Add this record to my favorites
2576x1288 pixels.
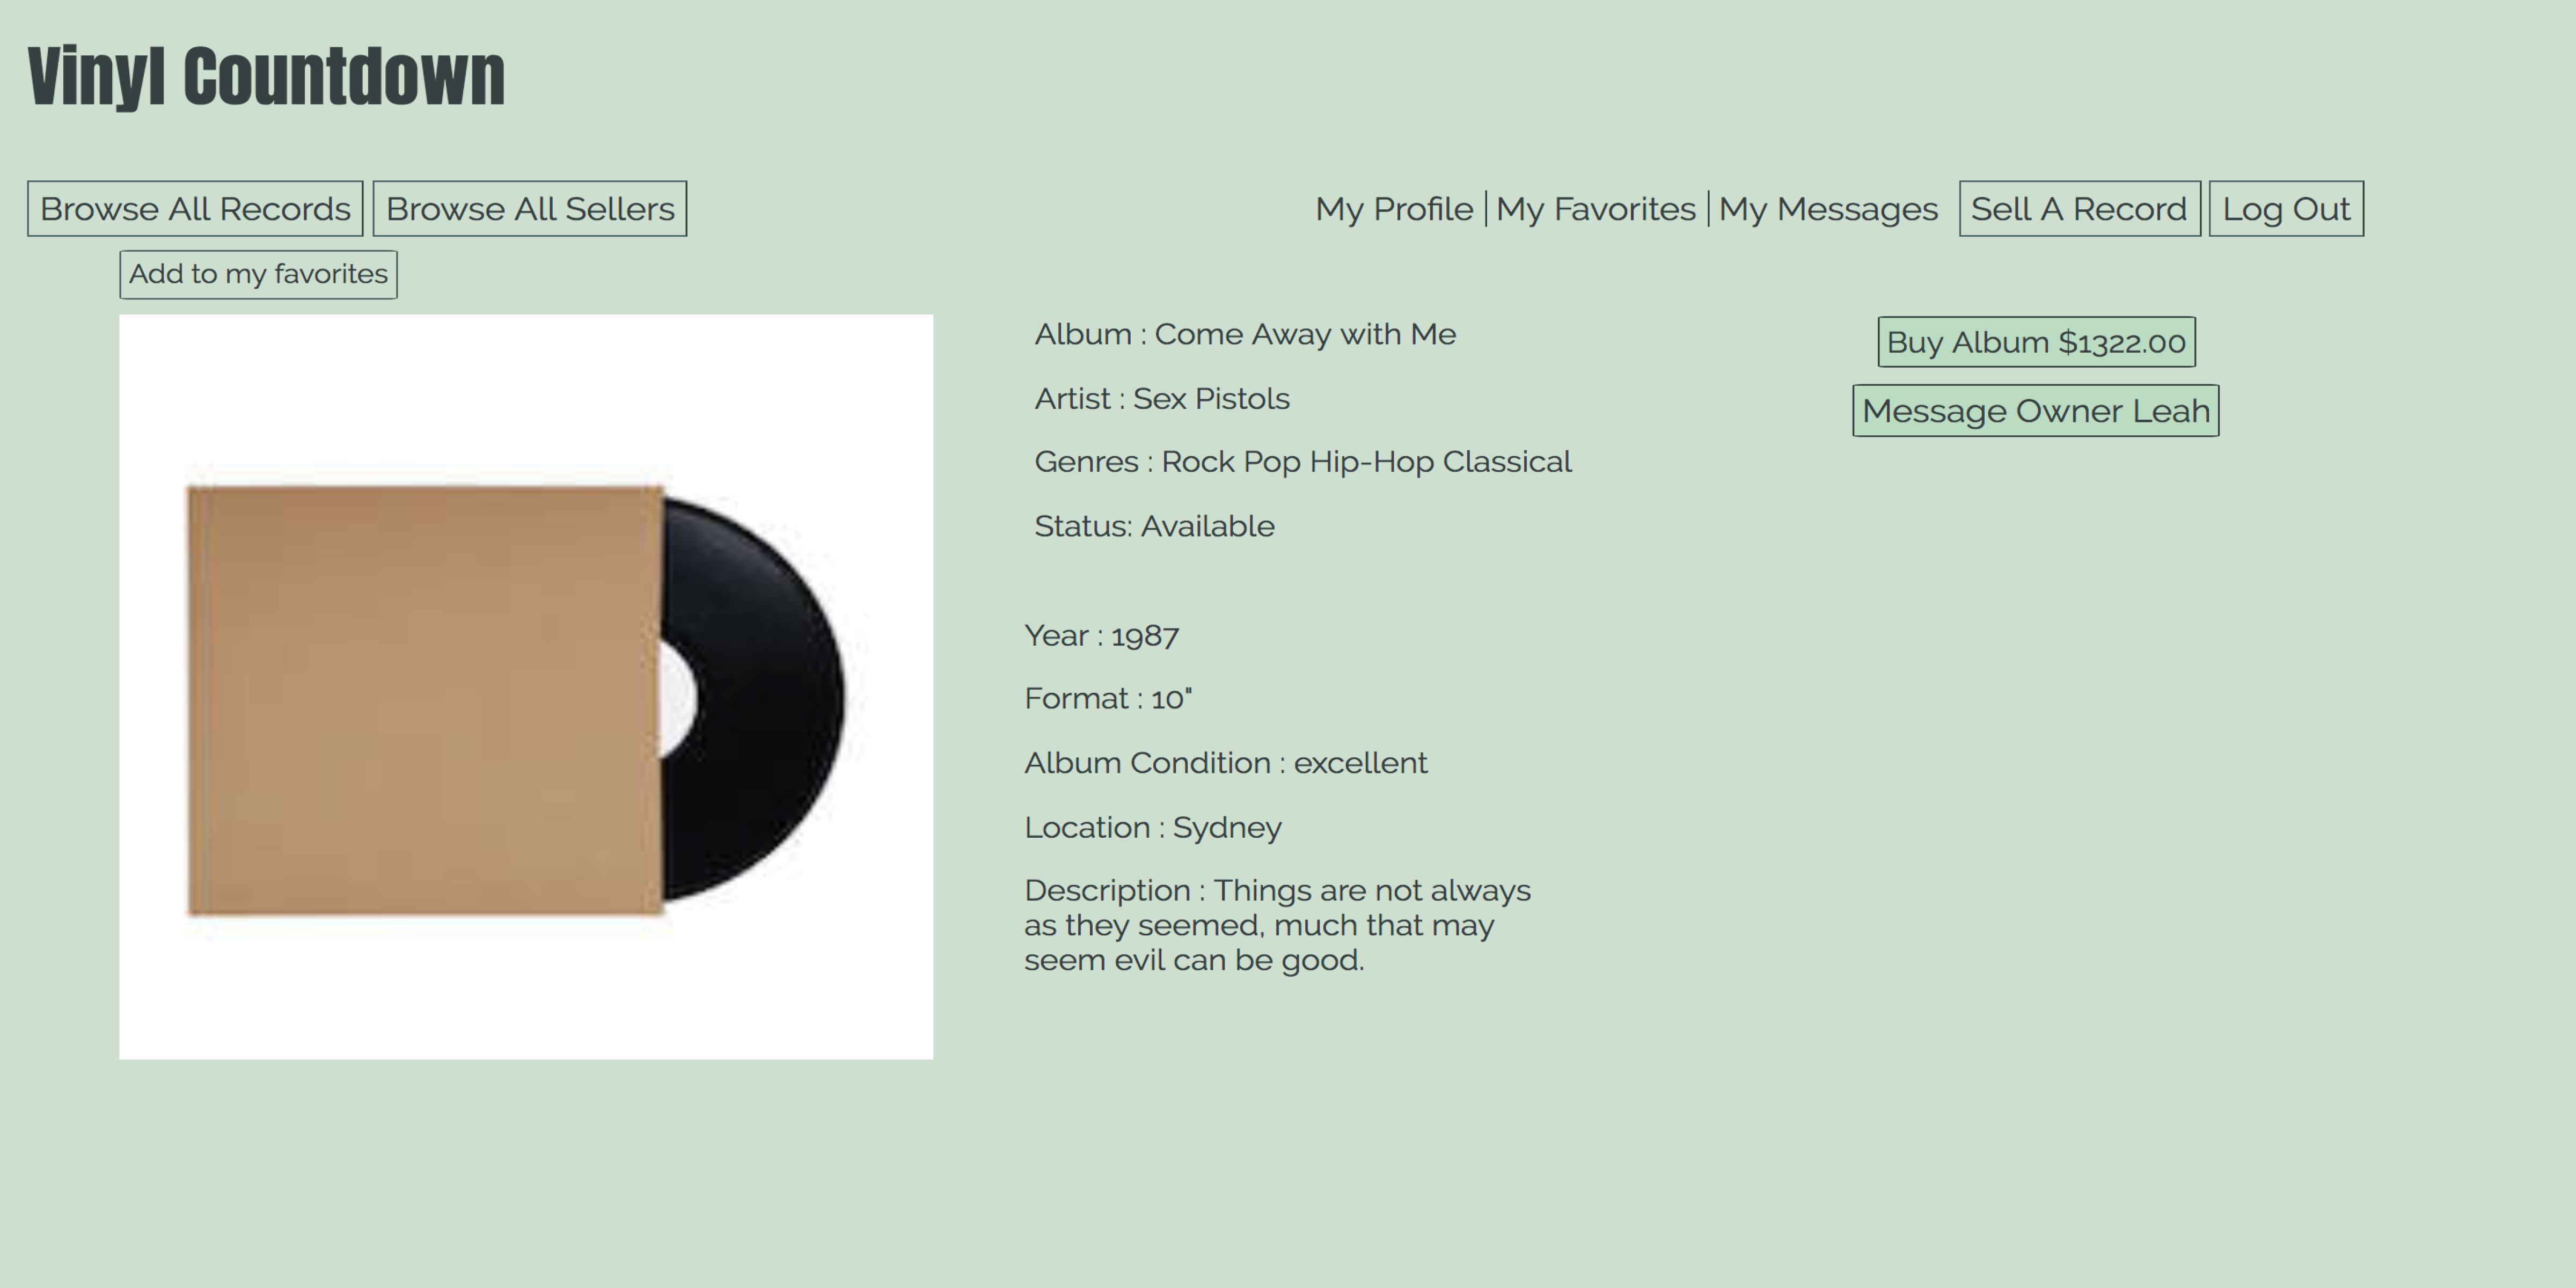coord(258,274)
